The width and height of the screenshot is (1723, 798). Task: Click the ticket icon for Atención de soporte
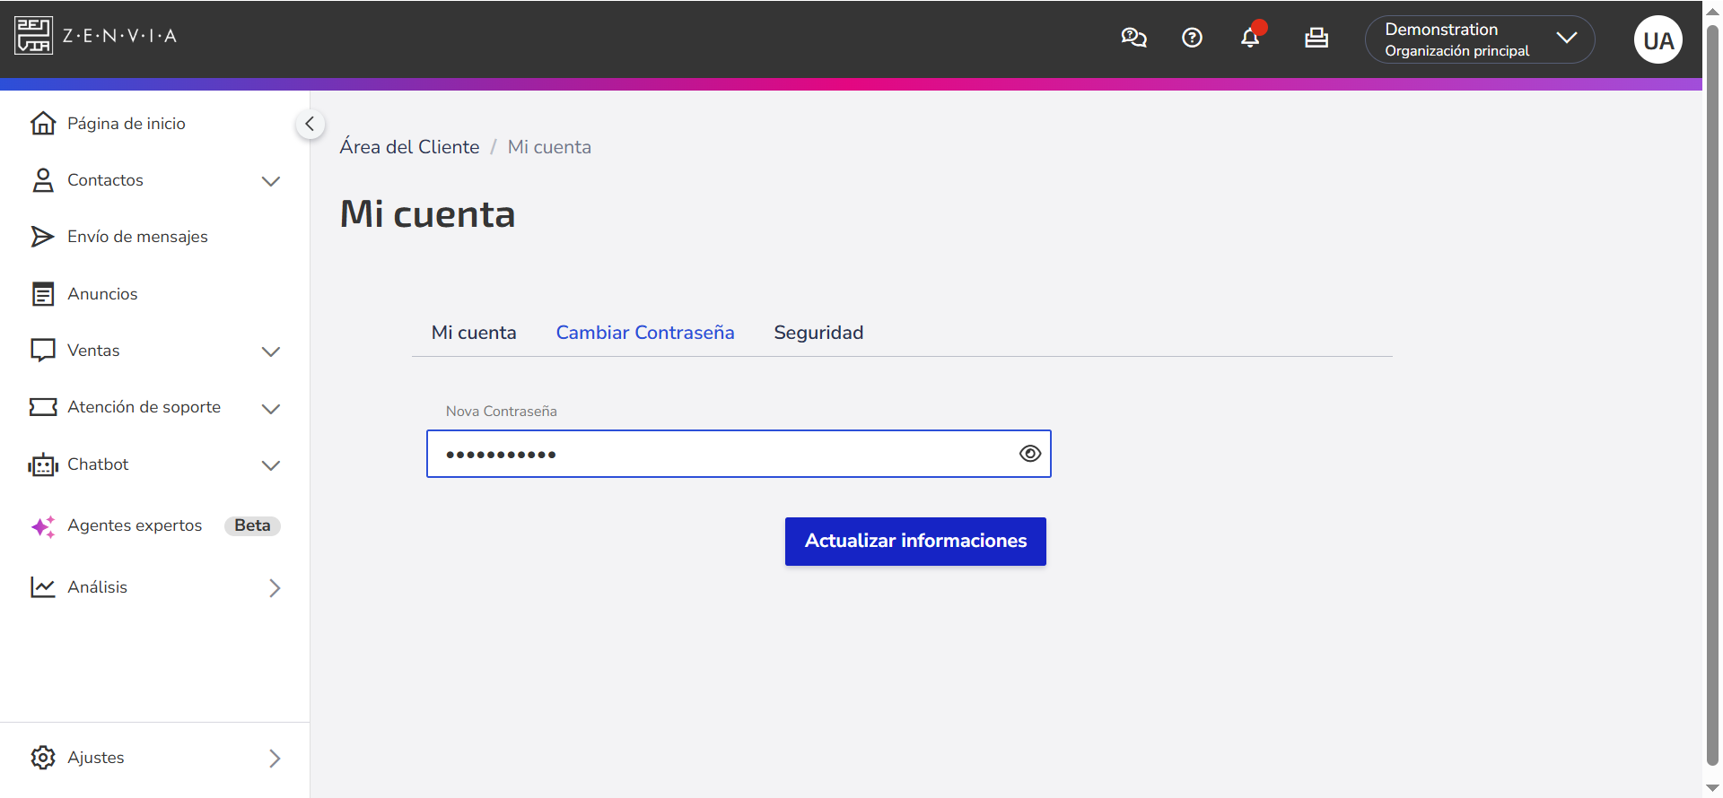tap(42, 407)
